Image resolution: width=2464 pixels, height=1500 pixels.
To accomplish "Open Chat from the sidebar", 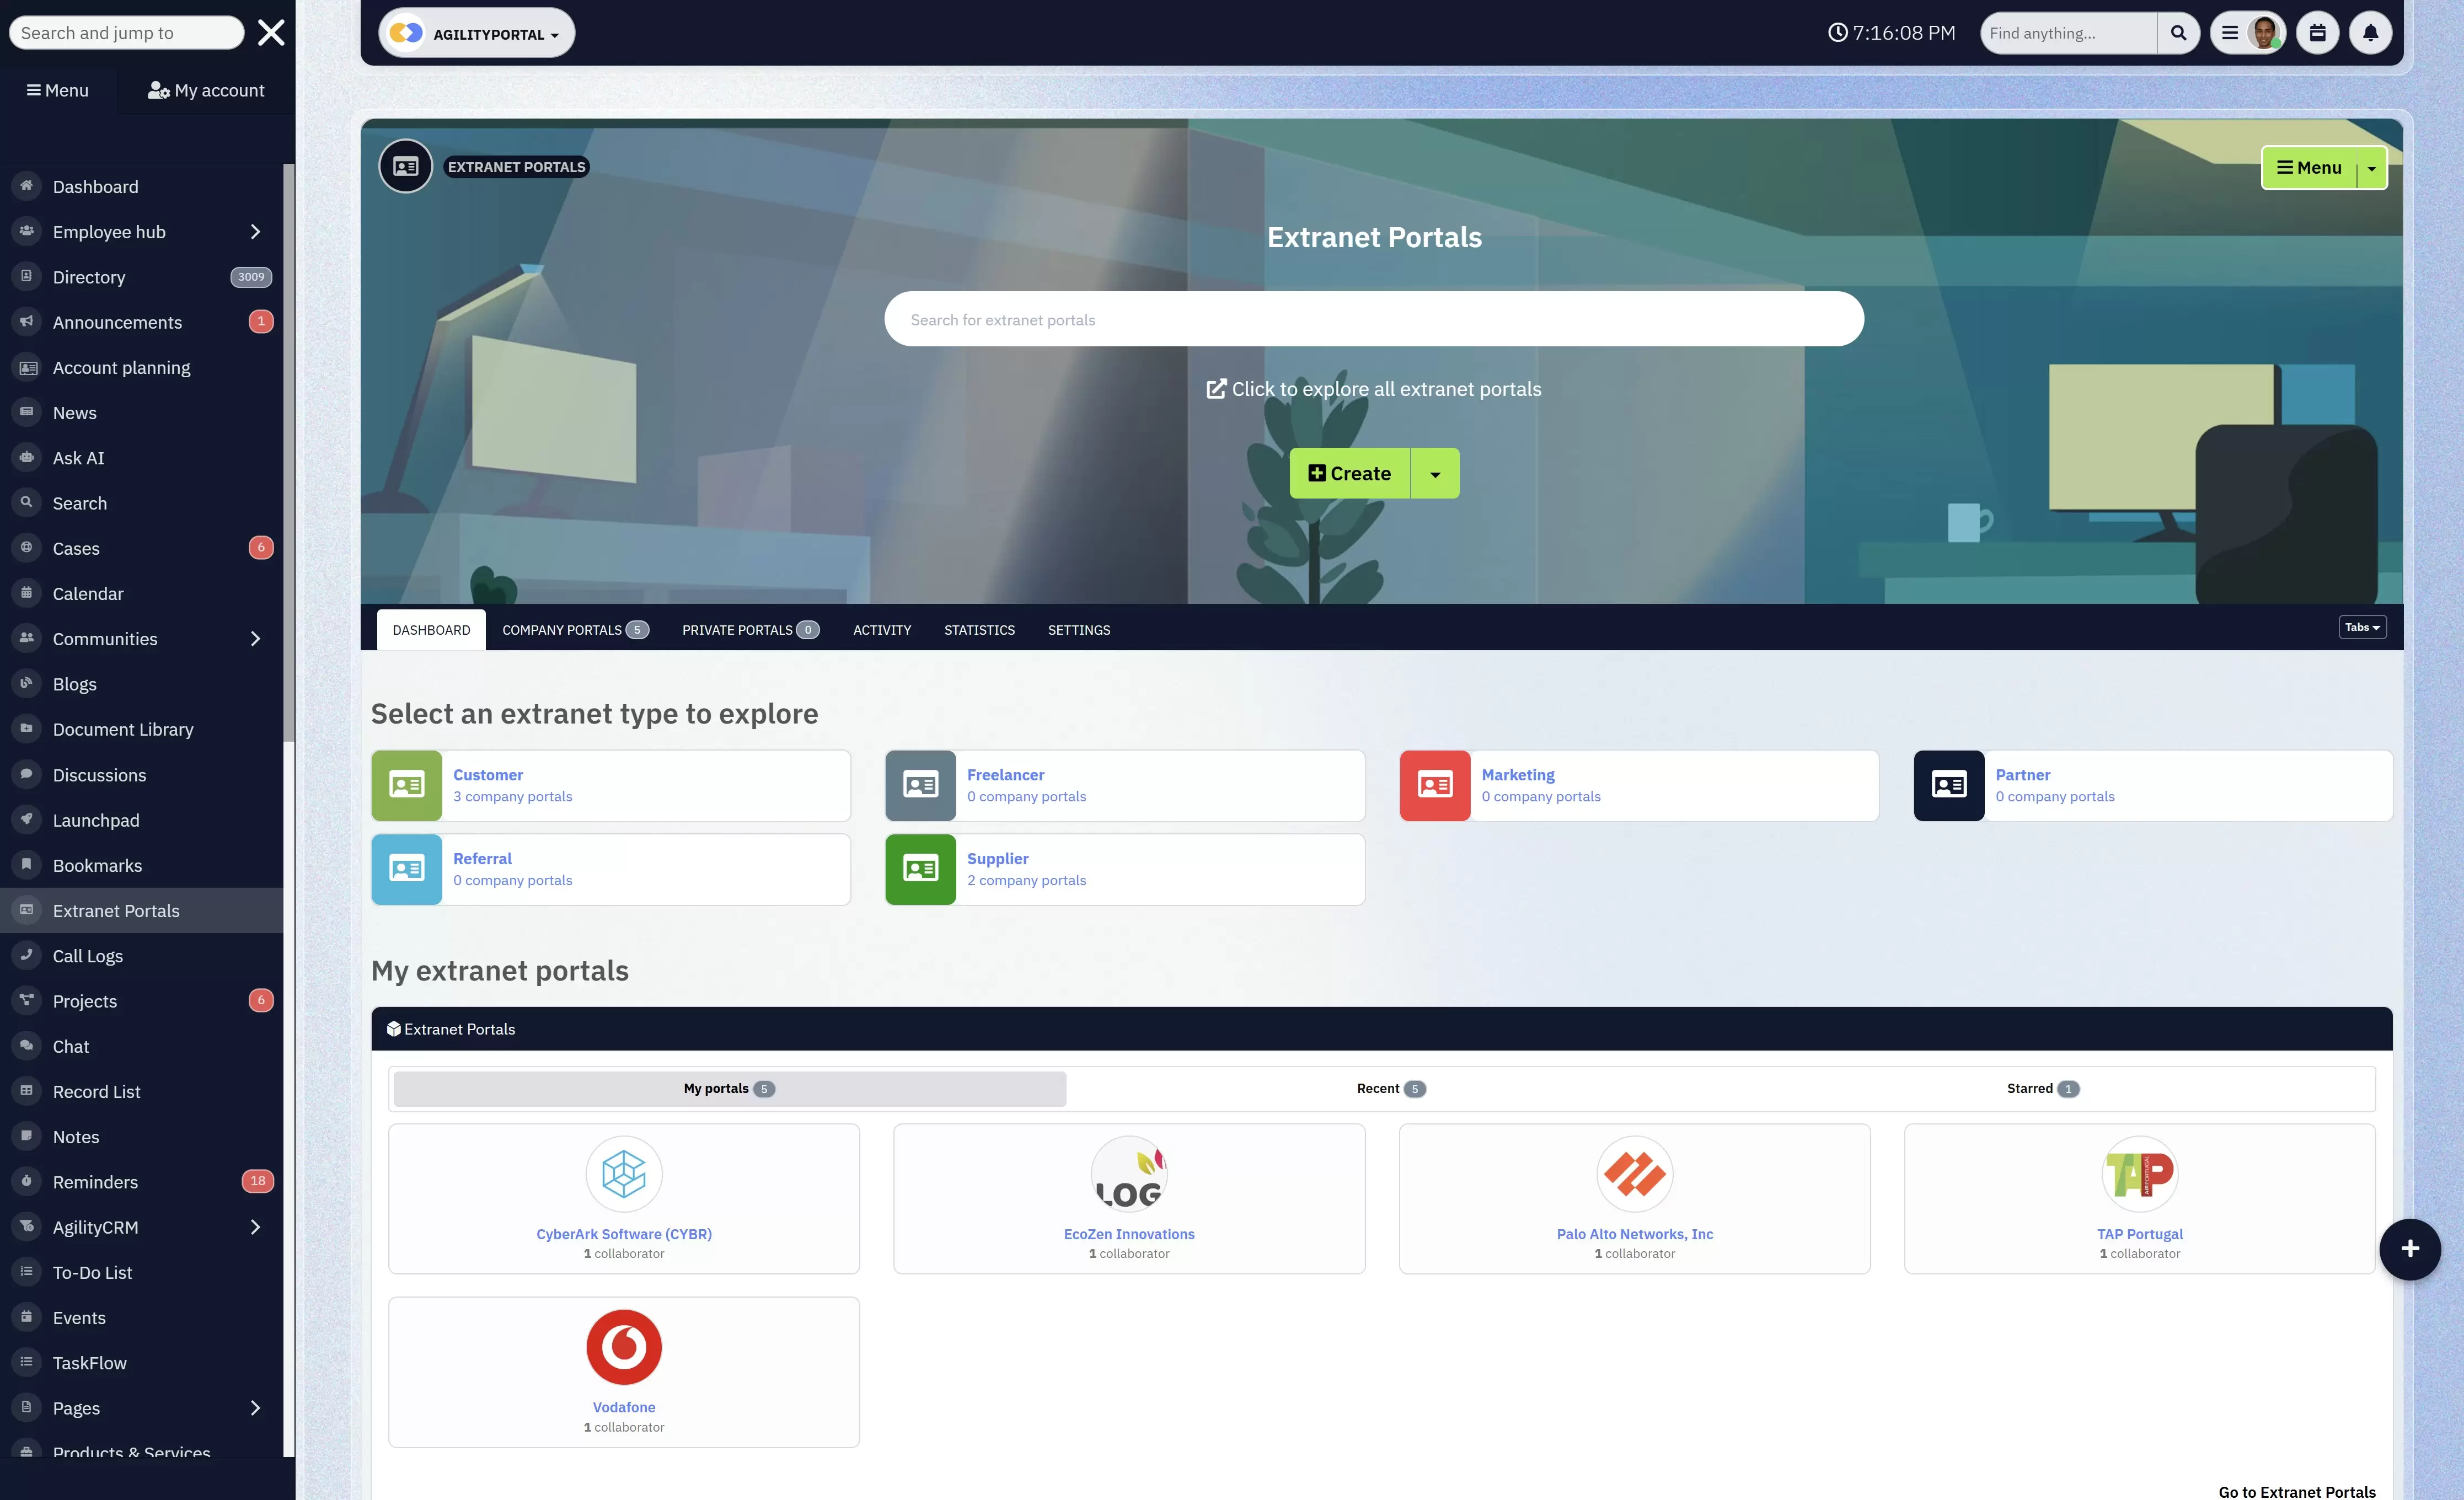I will pos(71,1046).
